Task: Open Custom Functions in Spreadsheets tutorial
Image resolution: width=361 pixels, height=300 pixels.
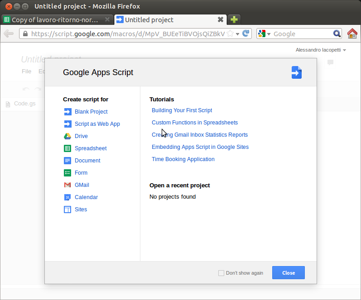Action: click(x=195, y=122)
